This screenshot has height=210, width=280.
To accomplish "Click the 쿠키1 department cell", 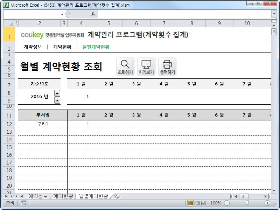I will 43,124.
